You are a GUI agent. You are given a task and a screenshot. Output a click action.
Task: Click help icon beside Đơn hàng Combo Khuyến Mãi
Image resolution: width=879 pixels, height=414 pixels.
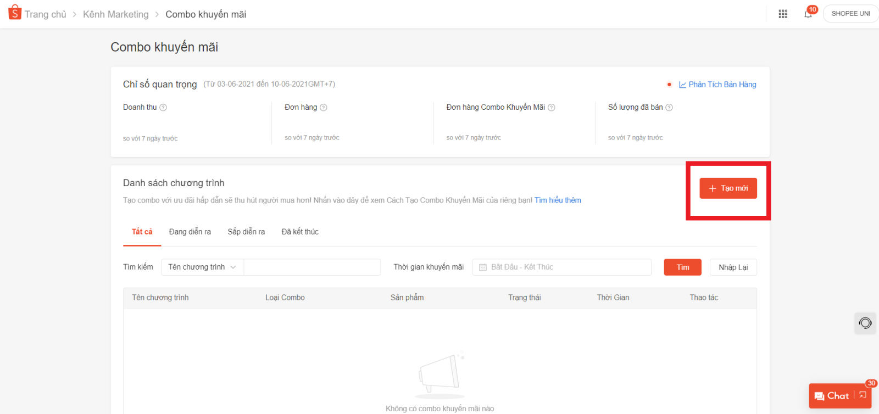click(x=552, y=108)
